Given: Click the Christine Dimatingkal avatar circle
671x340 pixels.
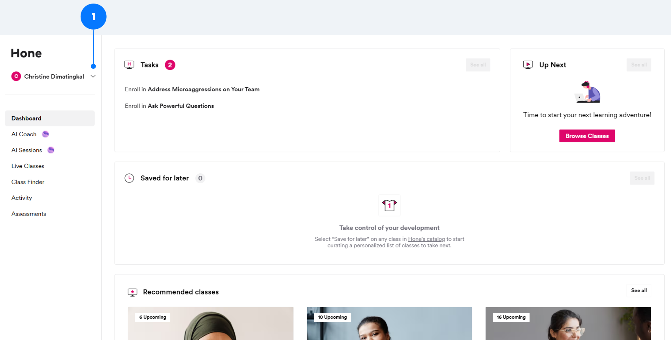Looking at the screenshot, I should [x=16, y=76].
